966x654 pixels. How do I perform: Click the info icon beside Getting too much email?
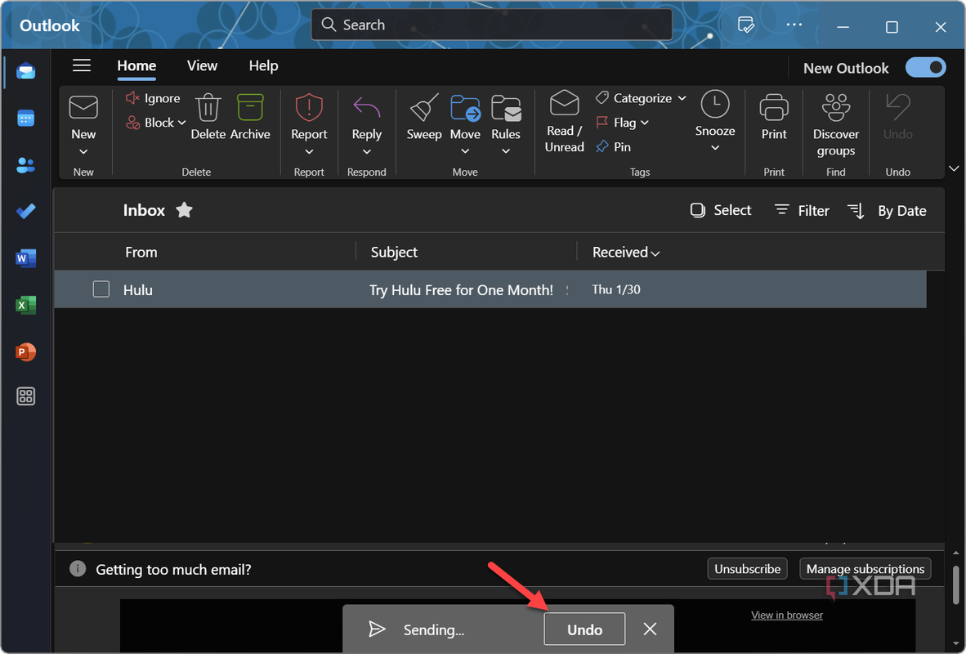click(78, 568)
